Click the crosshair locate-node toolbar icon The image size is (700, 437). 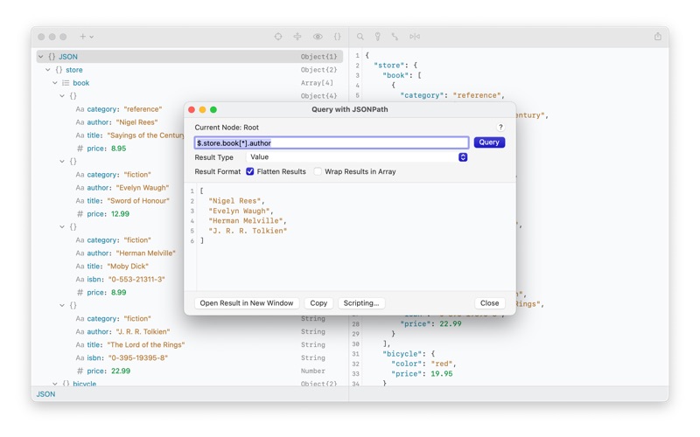click(x=278, y=37)
